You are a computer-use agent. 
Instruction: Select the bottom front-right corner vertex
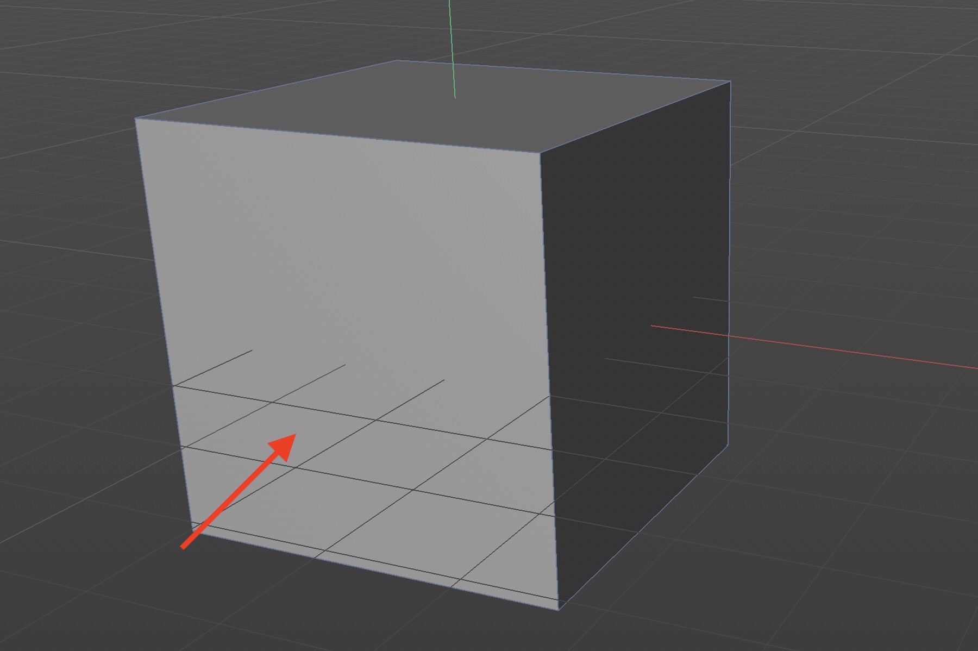click(559, 609)
